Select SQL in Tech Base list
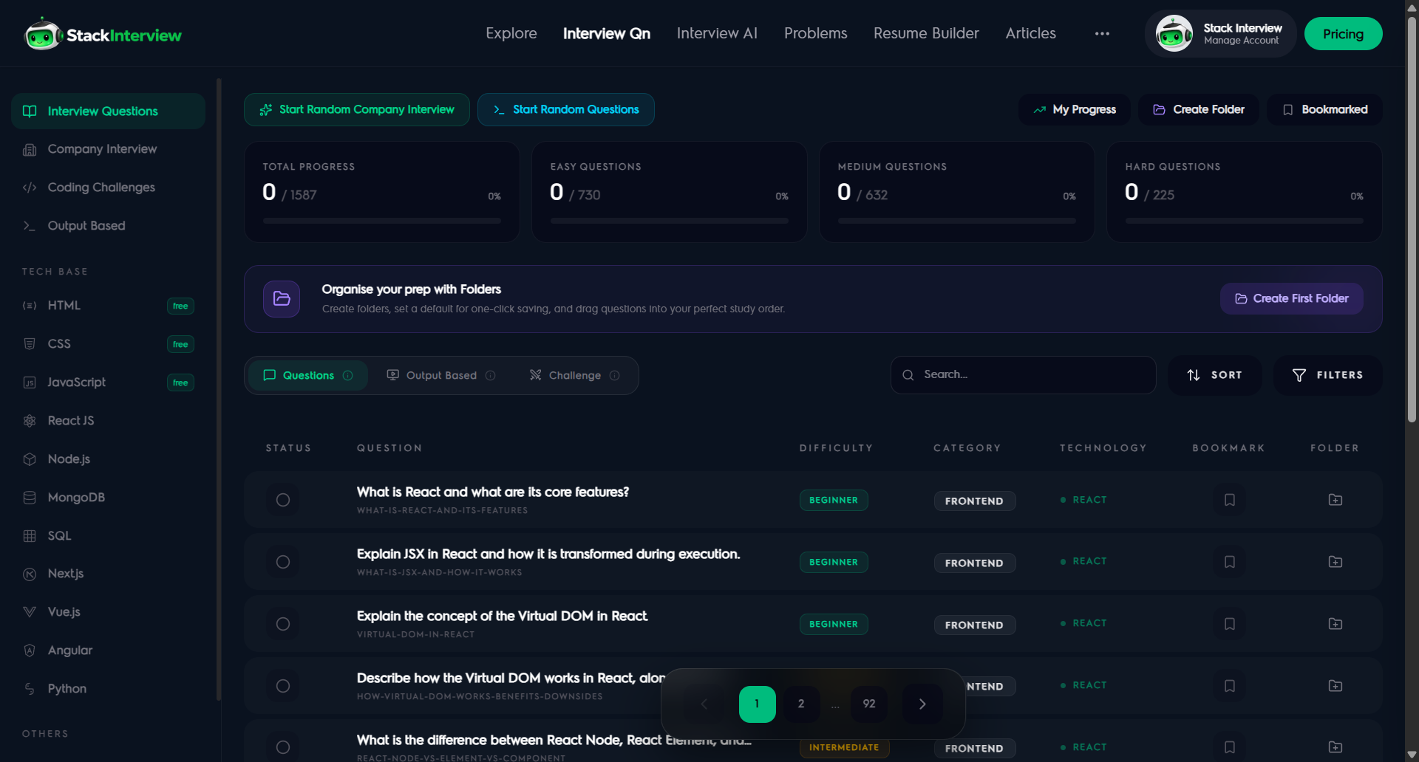This screenshot has height=762, width=1419. tap(108, 536)
